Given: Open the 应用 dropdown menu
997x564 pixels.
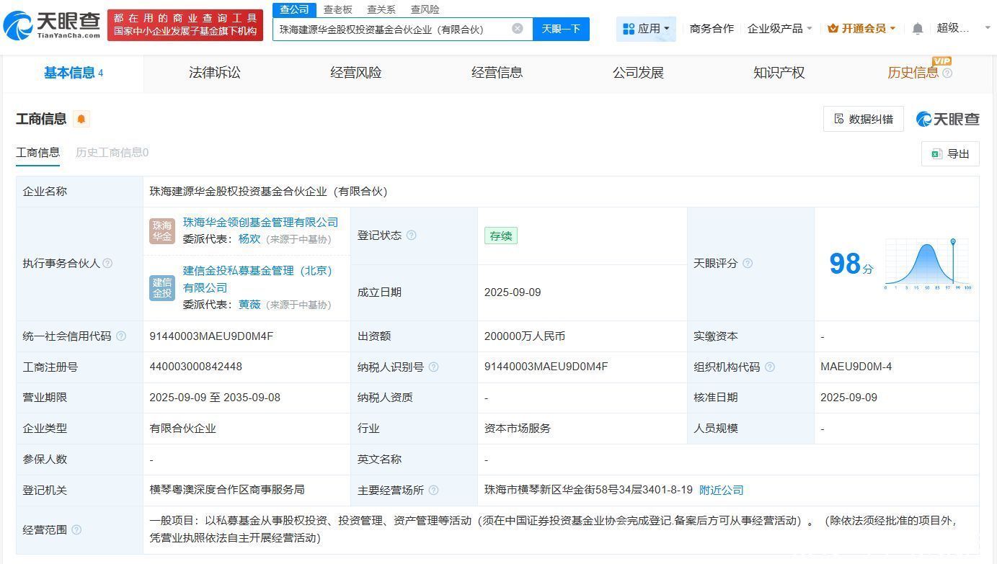Looking at the screenshot, I should [x=646, y=29].
